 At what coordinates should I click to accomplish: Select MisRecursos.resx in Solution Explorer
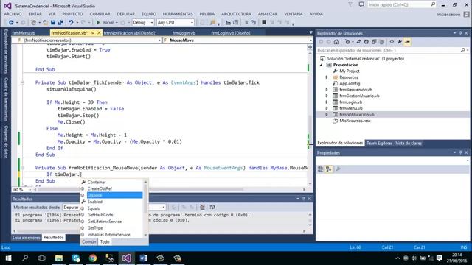tap(355, 121)
